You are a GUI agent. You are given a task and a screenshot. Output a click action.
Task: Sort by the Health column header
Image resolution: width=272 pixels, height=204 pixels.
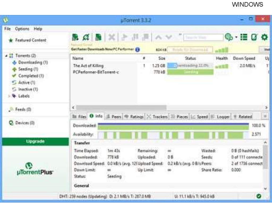(222, 59)
